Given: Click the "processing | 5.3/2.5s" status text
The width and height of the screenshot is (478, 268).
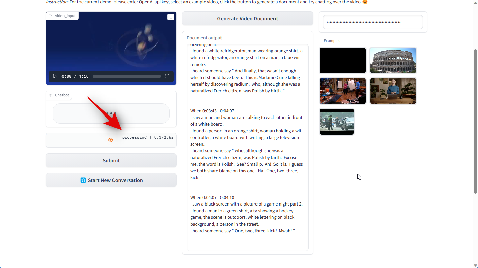Looking at the screenshot, I should pyautogui.click(x=148, y=138).
